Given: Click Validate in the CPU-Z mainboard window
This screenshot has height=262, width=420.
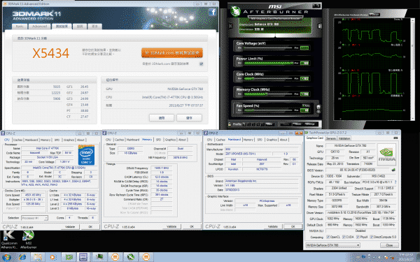Looking at the screenshot, I should point(273,226).
